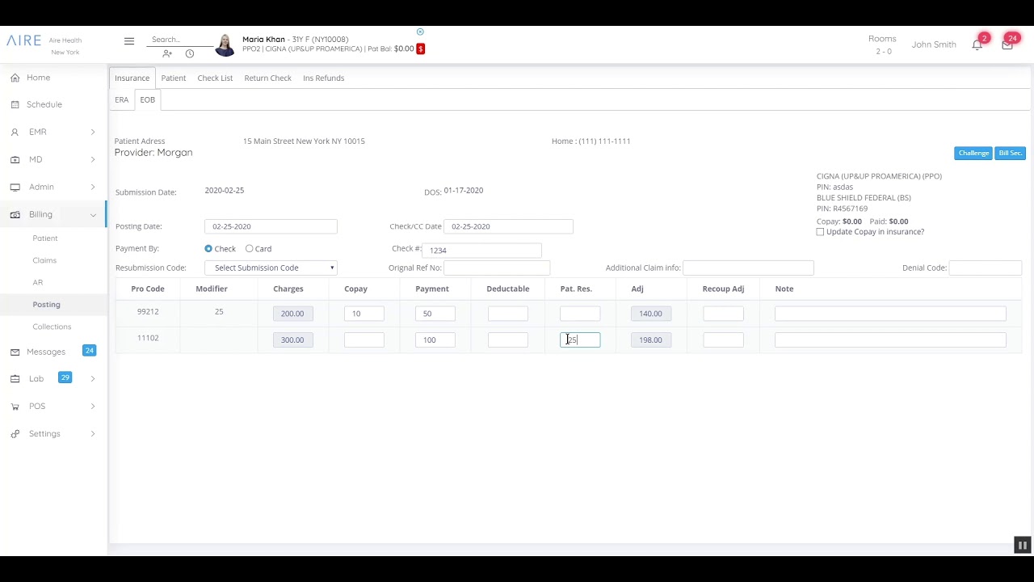Click the Challenge button

tap(973, 153)
